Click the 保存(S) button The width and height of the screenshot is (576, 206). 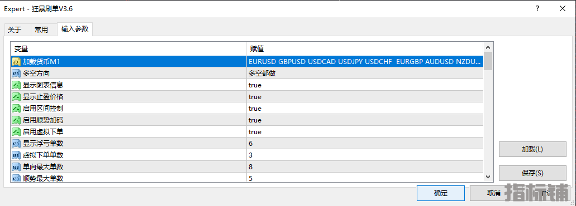pos(532,173)
